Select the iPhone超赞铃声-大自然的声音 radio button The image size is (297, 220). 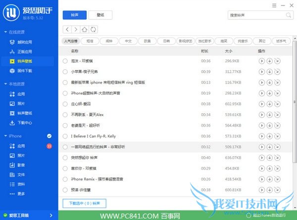pyautogui.click(x=65, y=93)
